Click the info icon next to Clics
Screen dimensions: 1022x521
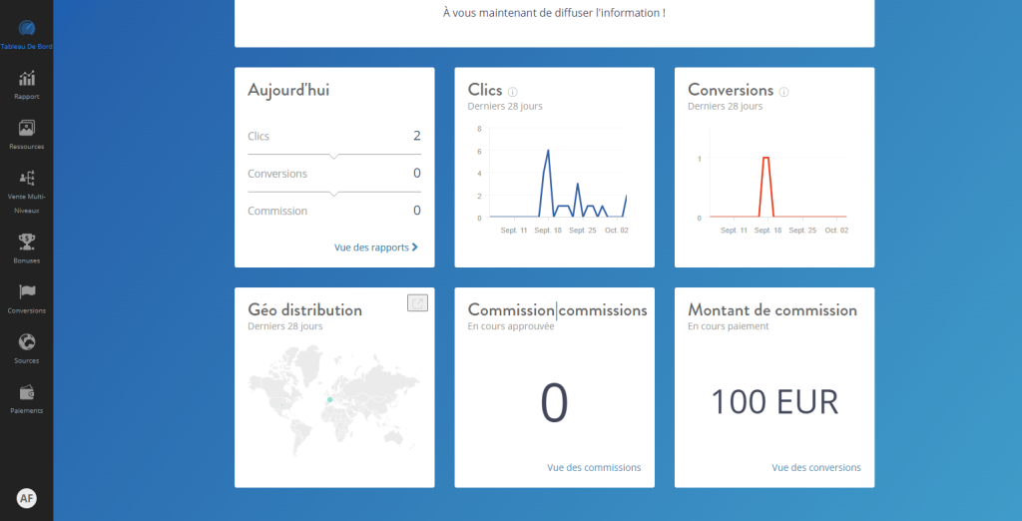[513, 92]
